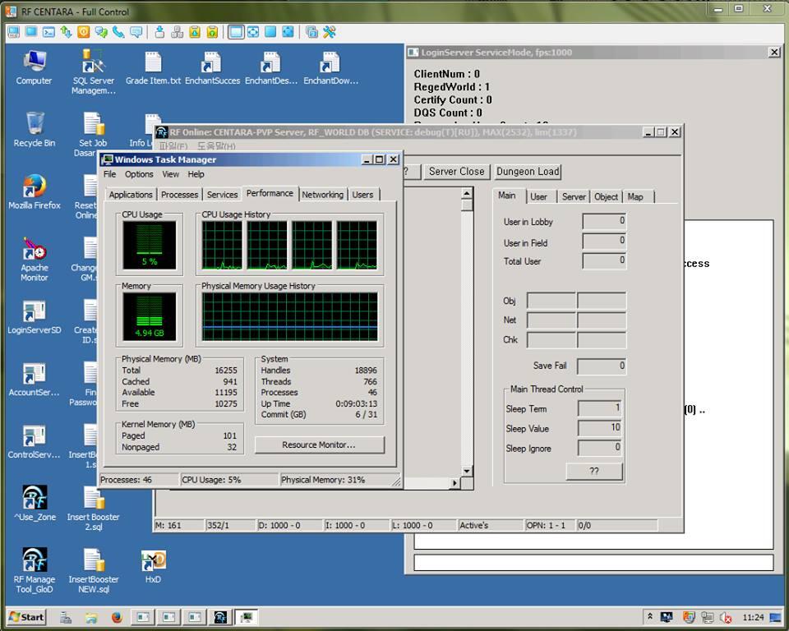The height and width of the screenshot is (631, 789).
Task: Open the wrench and screwdriver options icon
Action: [330, 32]
